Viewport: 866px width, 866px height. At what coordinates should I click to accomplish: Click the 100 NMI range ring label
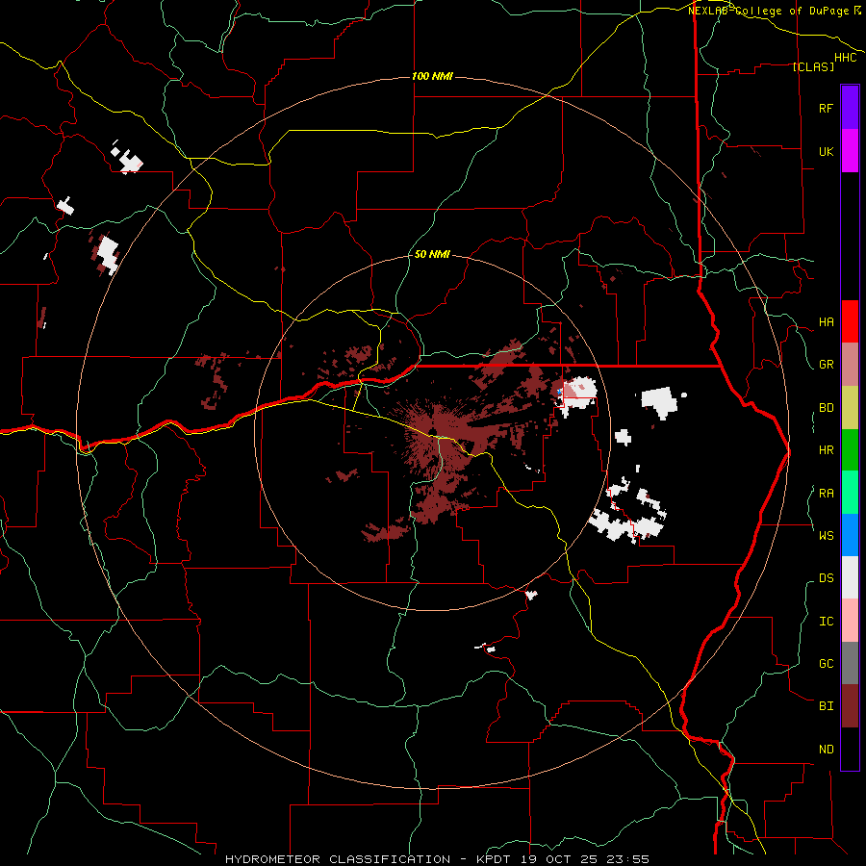[432, 76]
